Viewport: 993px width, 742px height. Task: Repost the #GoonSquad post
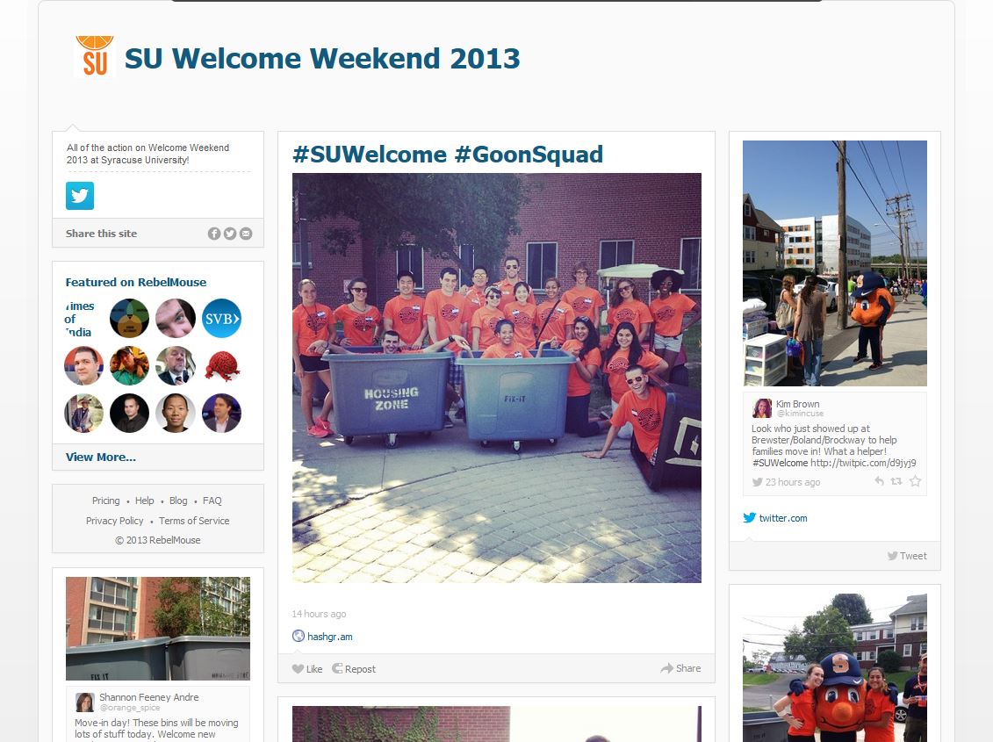[354, 669]
